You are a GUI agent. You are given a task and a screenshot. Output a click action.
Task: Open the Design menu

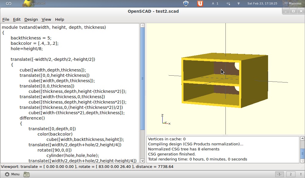click(x=31, y=19)
